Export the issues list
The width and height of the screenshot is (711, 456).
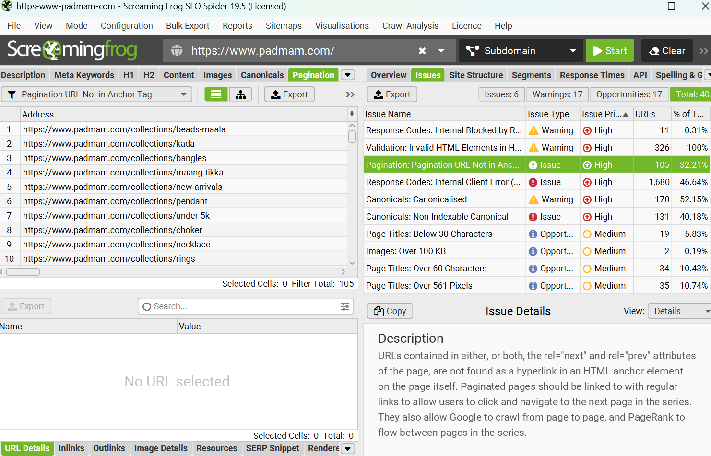pos(391,94)
